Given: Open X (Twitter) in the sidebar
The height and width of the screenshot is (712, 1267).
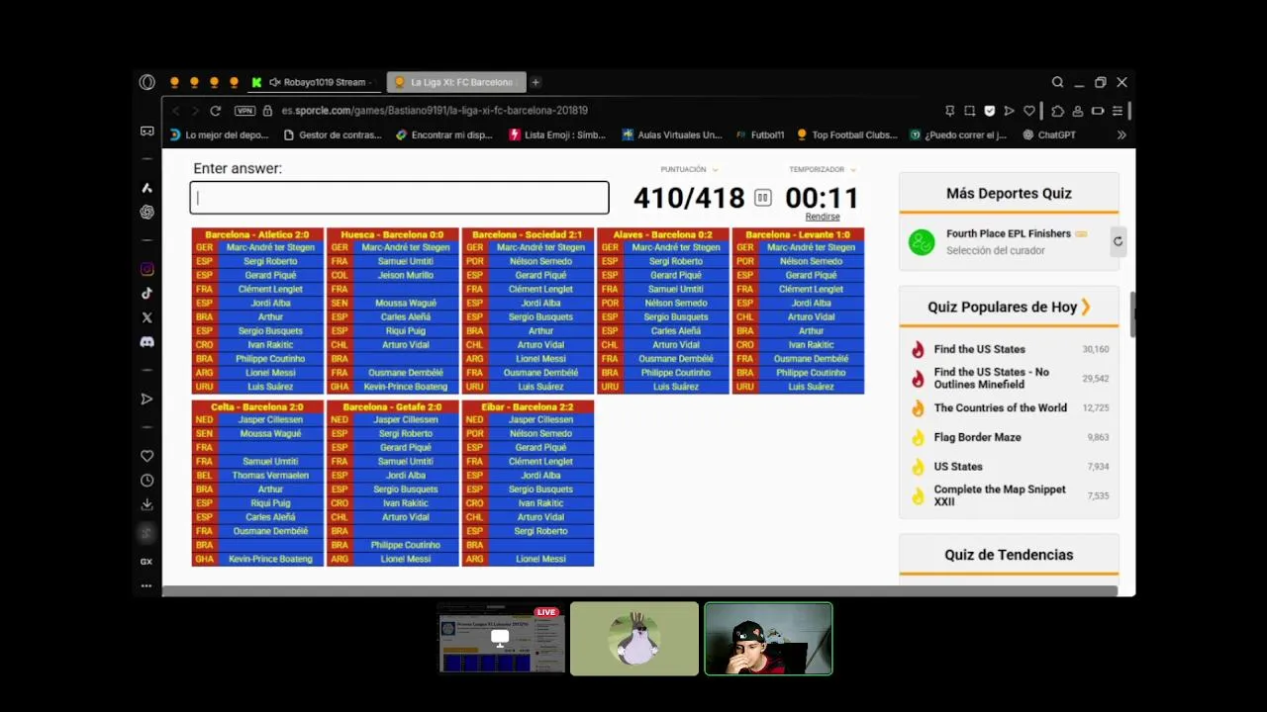Looking at the screenshot, I should point(146,317).
